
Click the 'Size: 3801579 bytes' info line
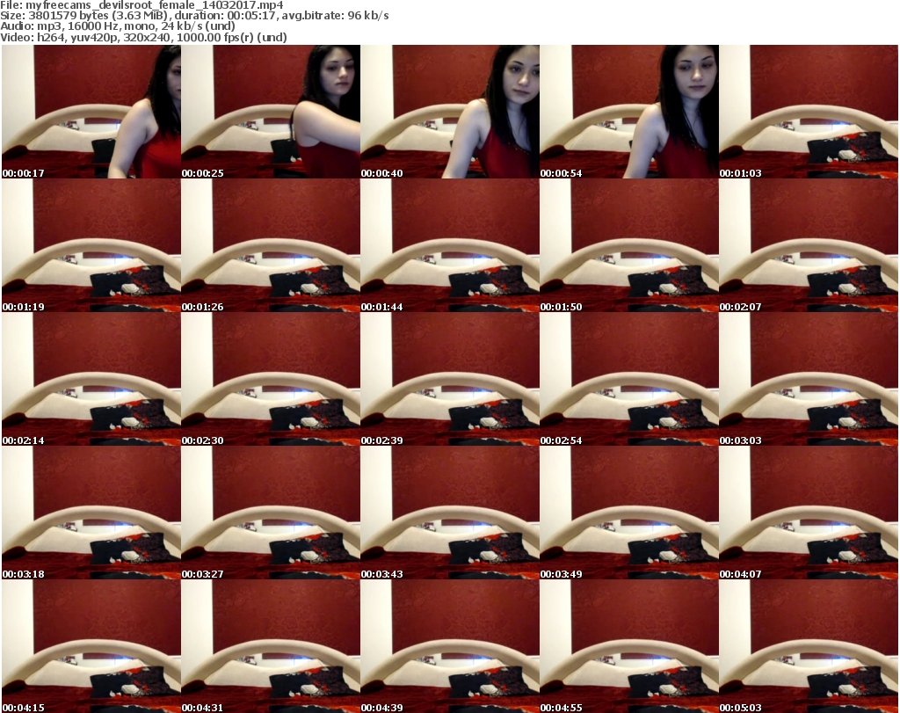[194, 16]
